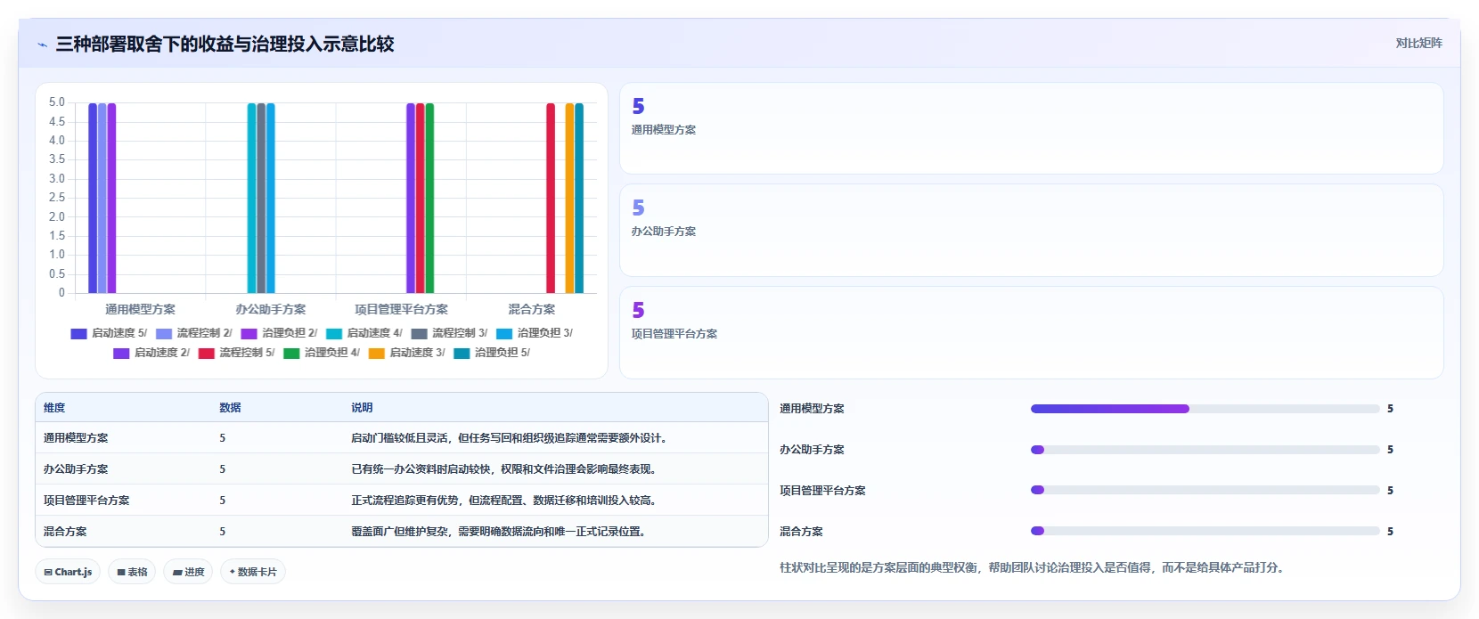Click the orange bar in 混合方案 group

point(569,198)
